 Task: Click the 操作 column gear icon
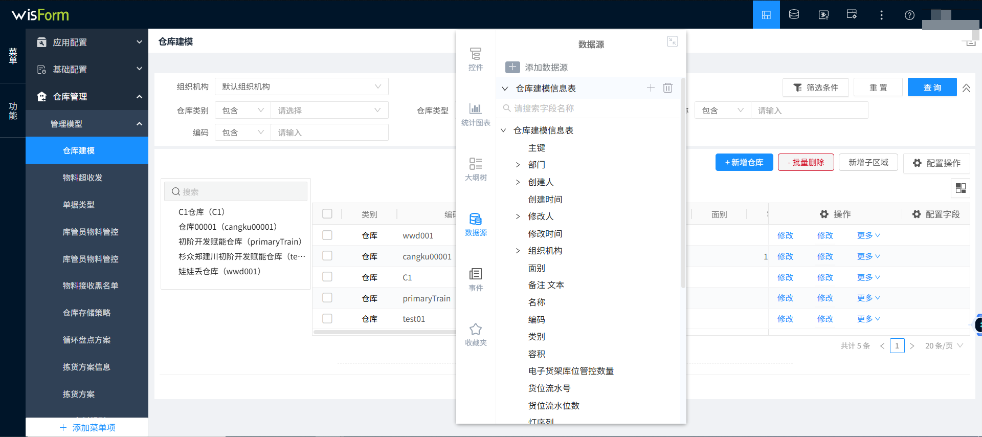pos(823,214)
